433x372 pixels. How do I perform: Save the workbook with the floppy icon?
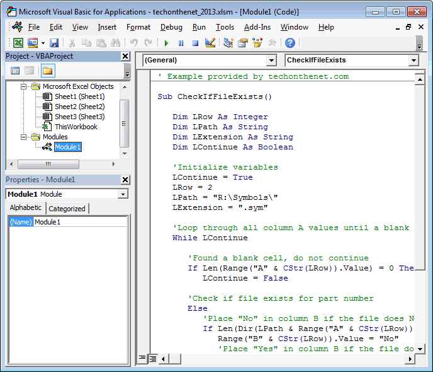(x=54, y=43)
